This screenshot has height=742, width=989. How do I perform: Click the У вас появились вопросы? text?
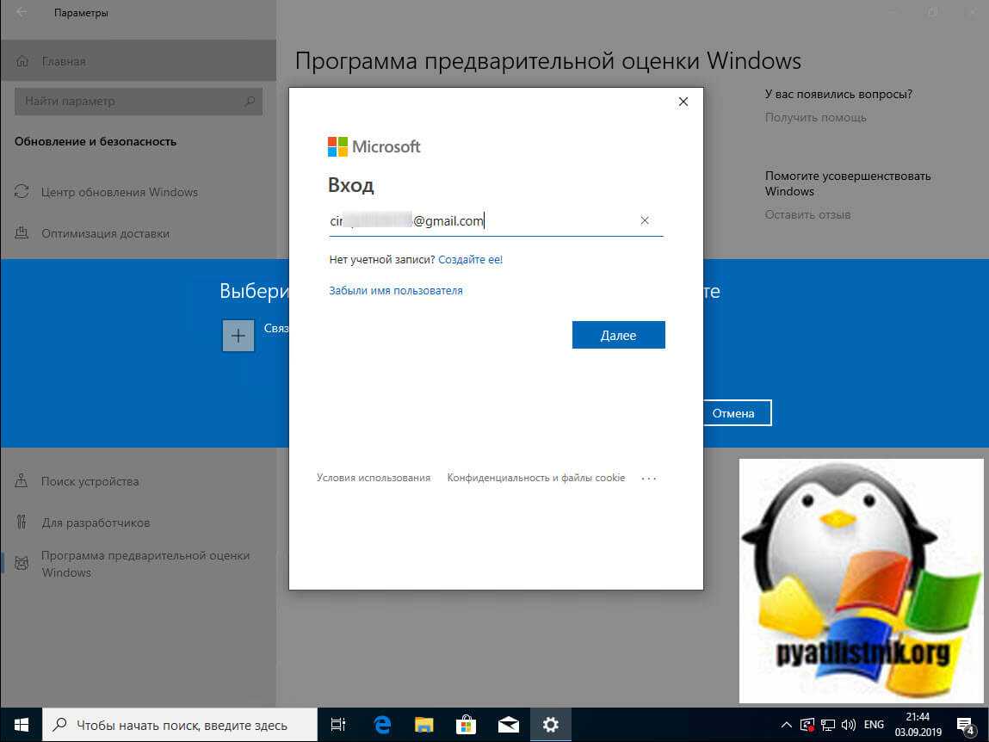(839, 94)
